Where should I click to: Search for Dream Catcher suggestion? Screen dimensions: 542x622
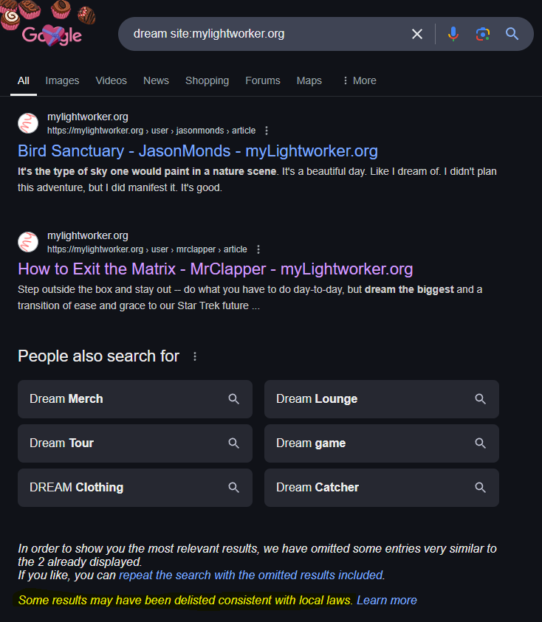[382, 488]
